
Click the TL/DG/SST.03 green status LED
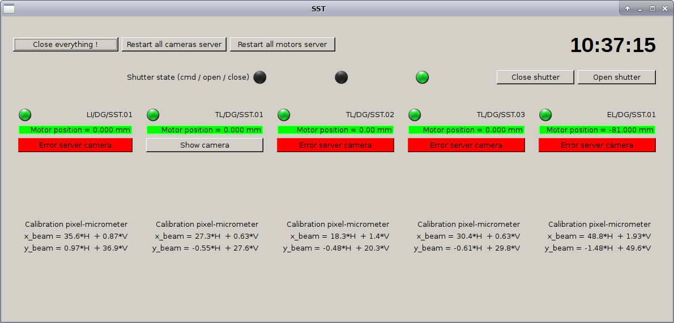(415, 115)
